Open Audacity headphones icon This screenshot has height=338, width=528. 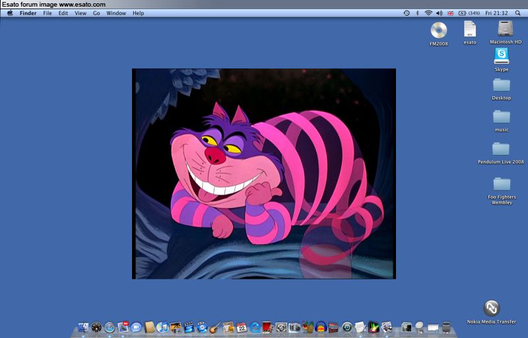click(321, 327)
